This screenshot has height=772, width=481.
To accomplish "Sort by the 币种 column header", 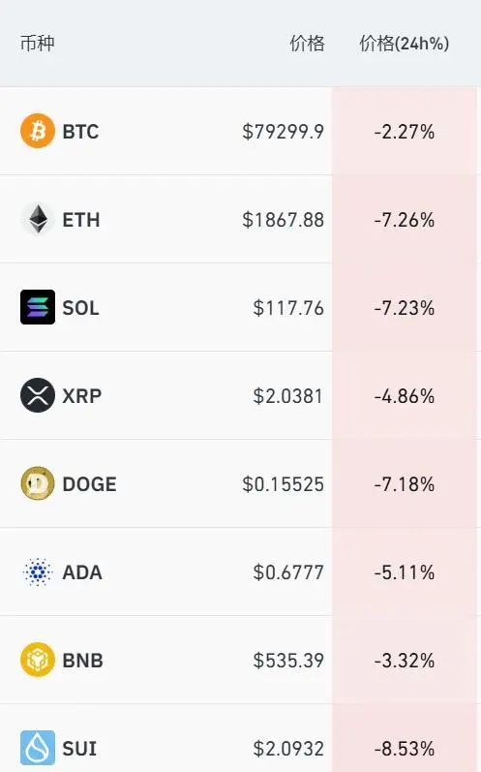I will pos(38,44).
